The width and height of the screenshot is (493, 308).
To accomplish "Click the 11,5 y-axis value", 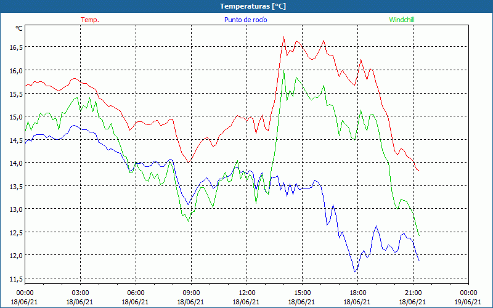I will point(16,278).
